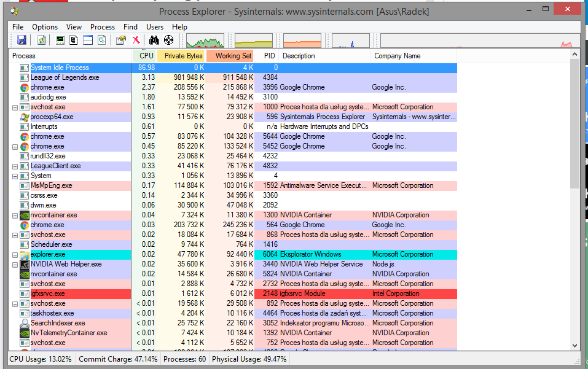Open the Users menu
Screen dimensions: 588x369
[x=154, y=27]
